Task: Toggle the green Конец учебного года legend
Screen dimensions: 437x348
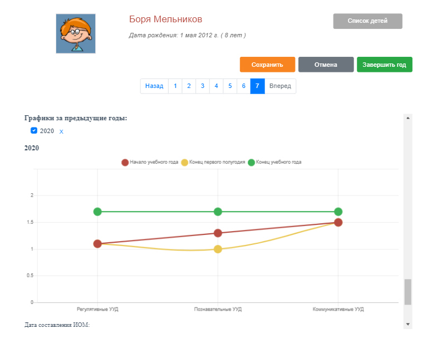Action: coord(274,163)
